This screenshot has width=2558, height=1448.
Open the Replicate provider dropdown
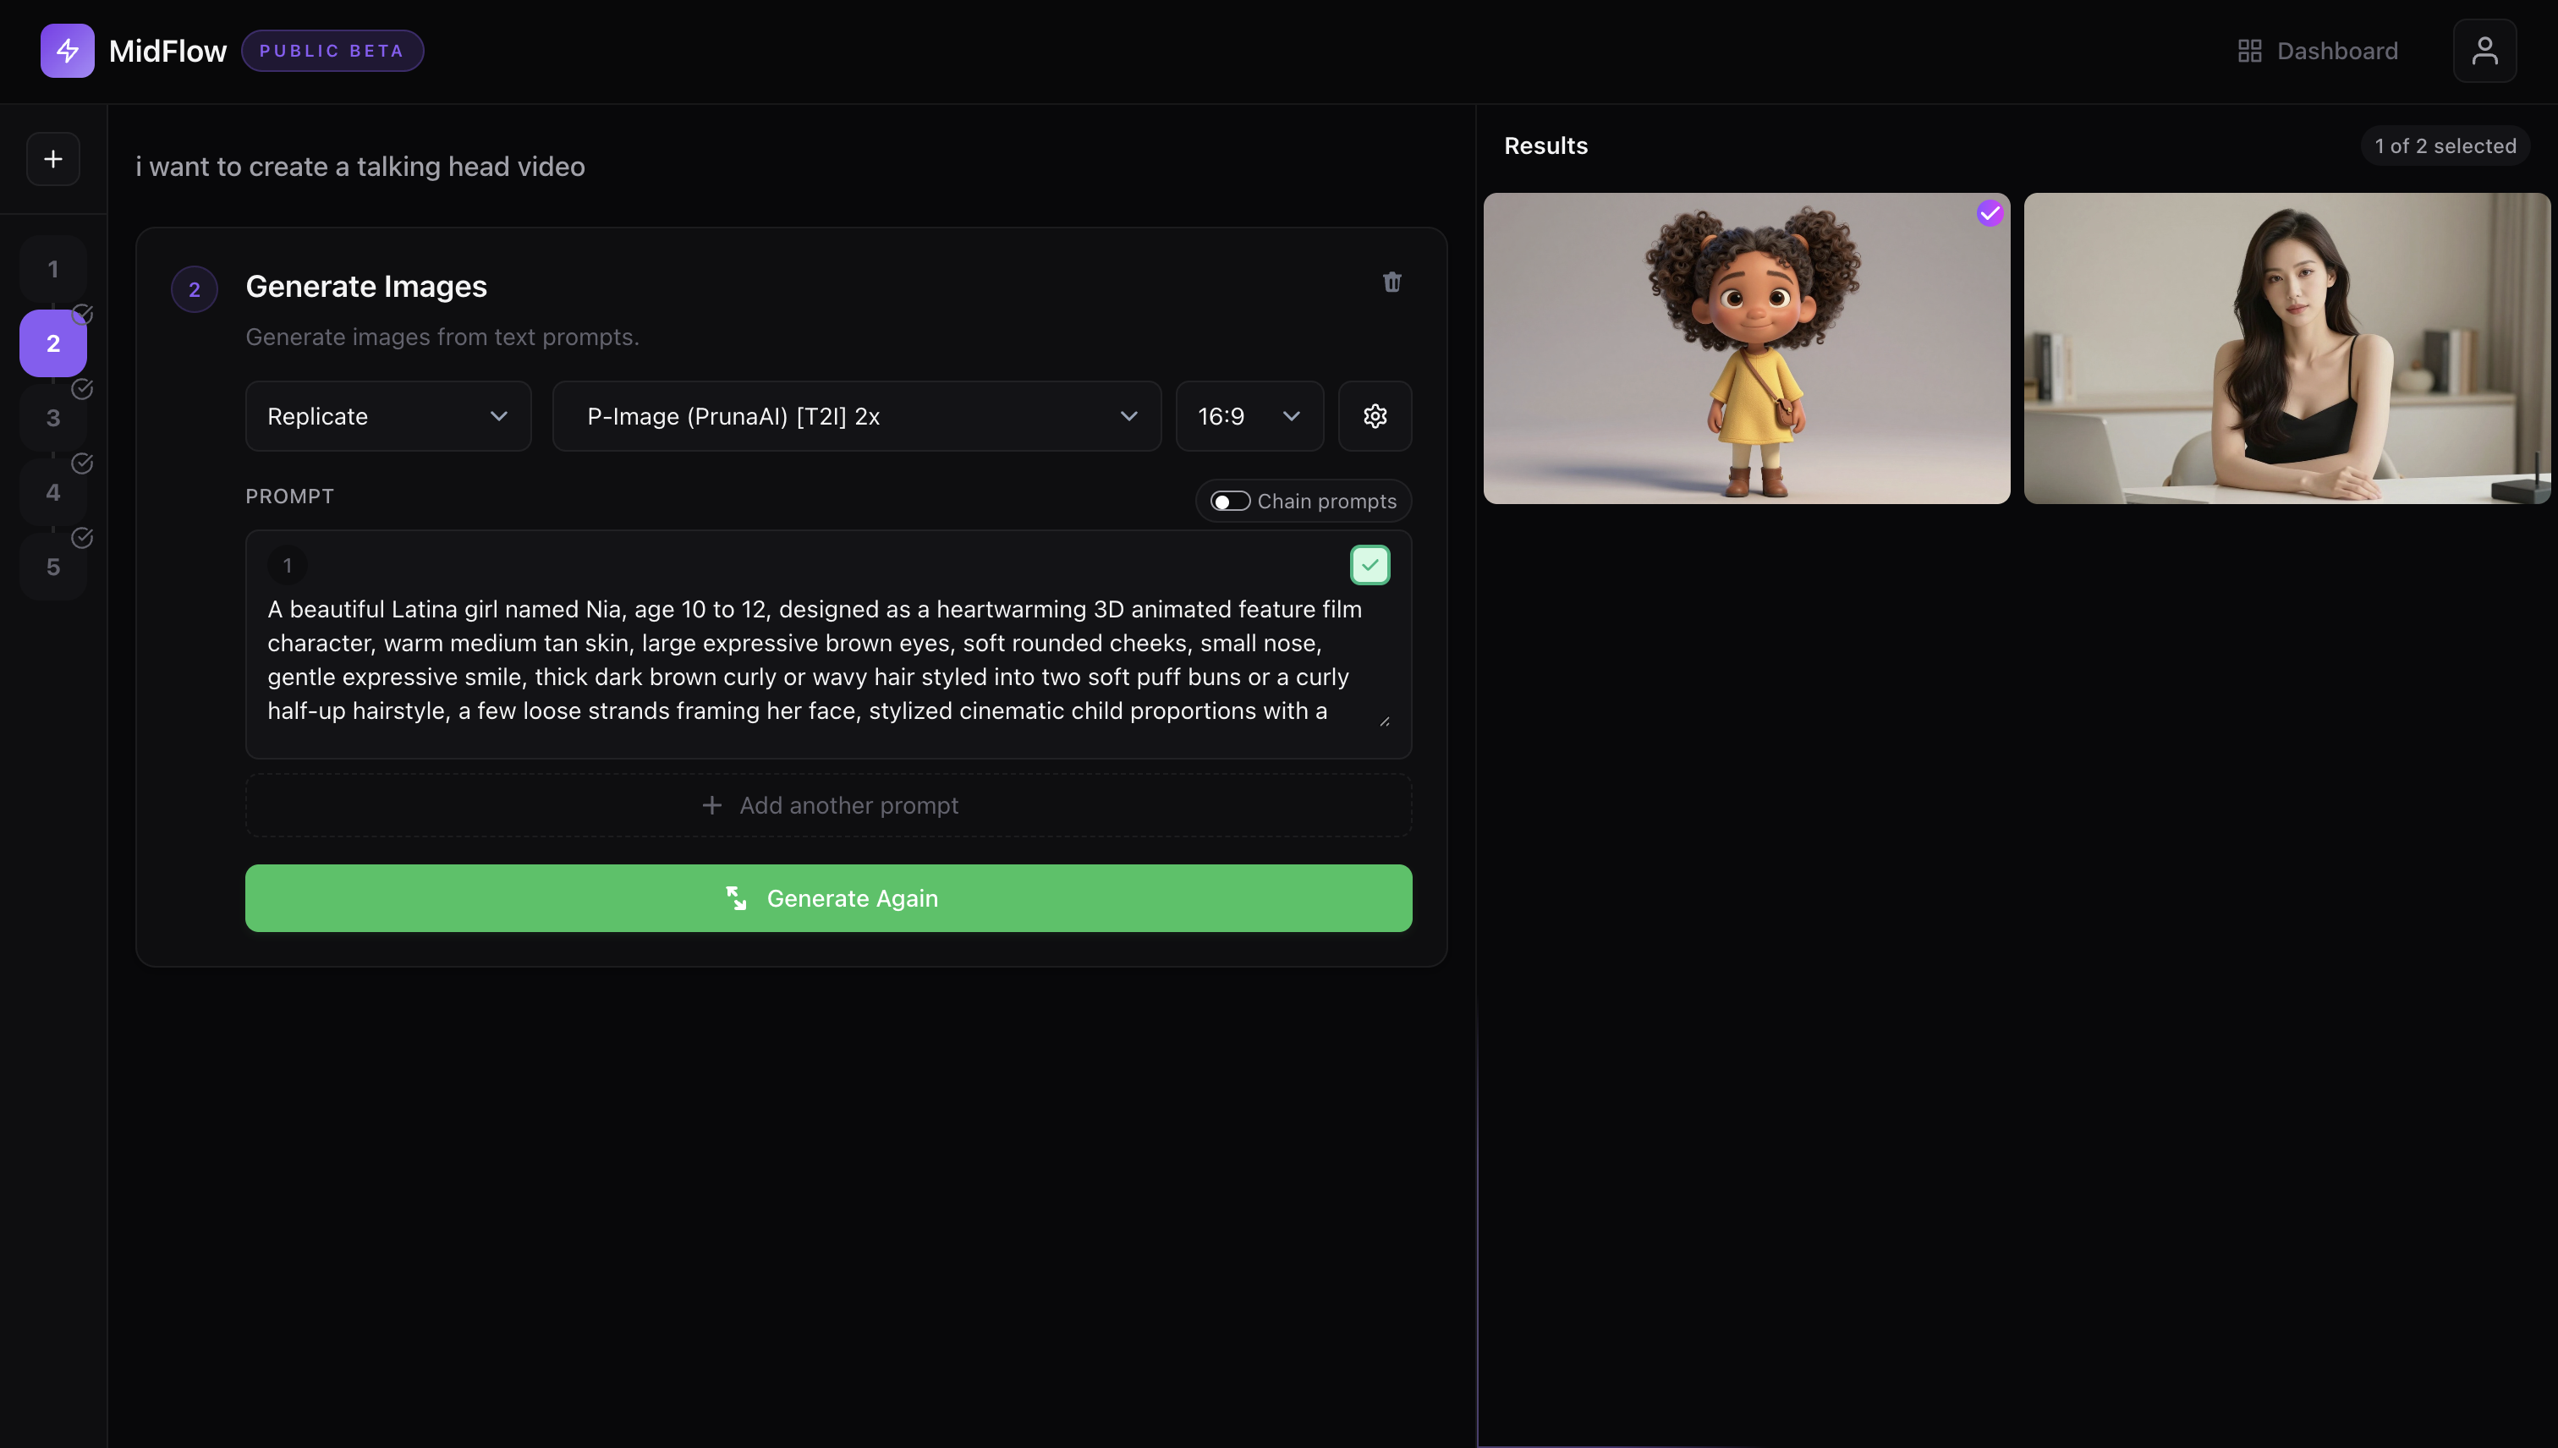pos(387,415)
